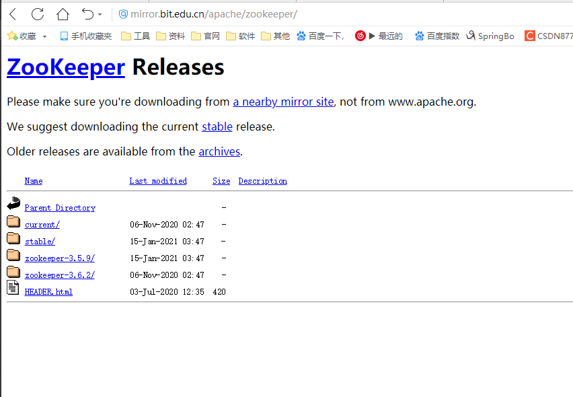Open the 官网 bookmark folder
Viewport: 573px width, 397px height.
pos(205,36)
